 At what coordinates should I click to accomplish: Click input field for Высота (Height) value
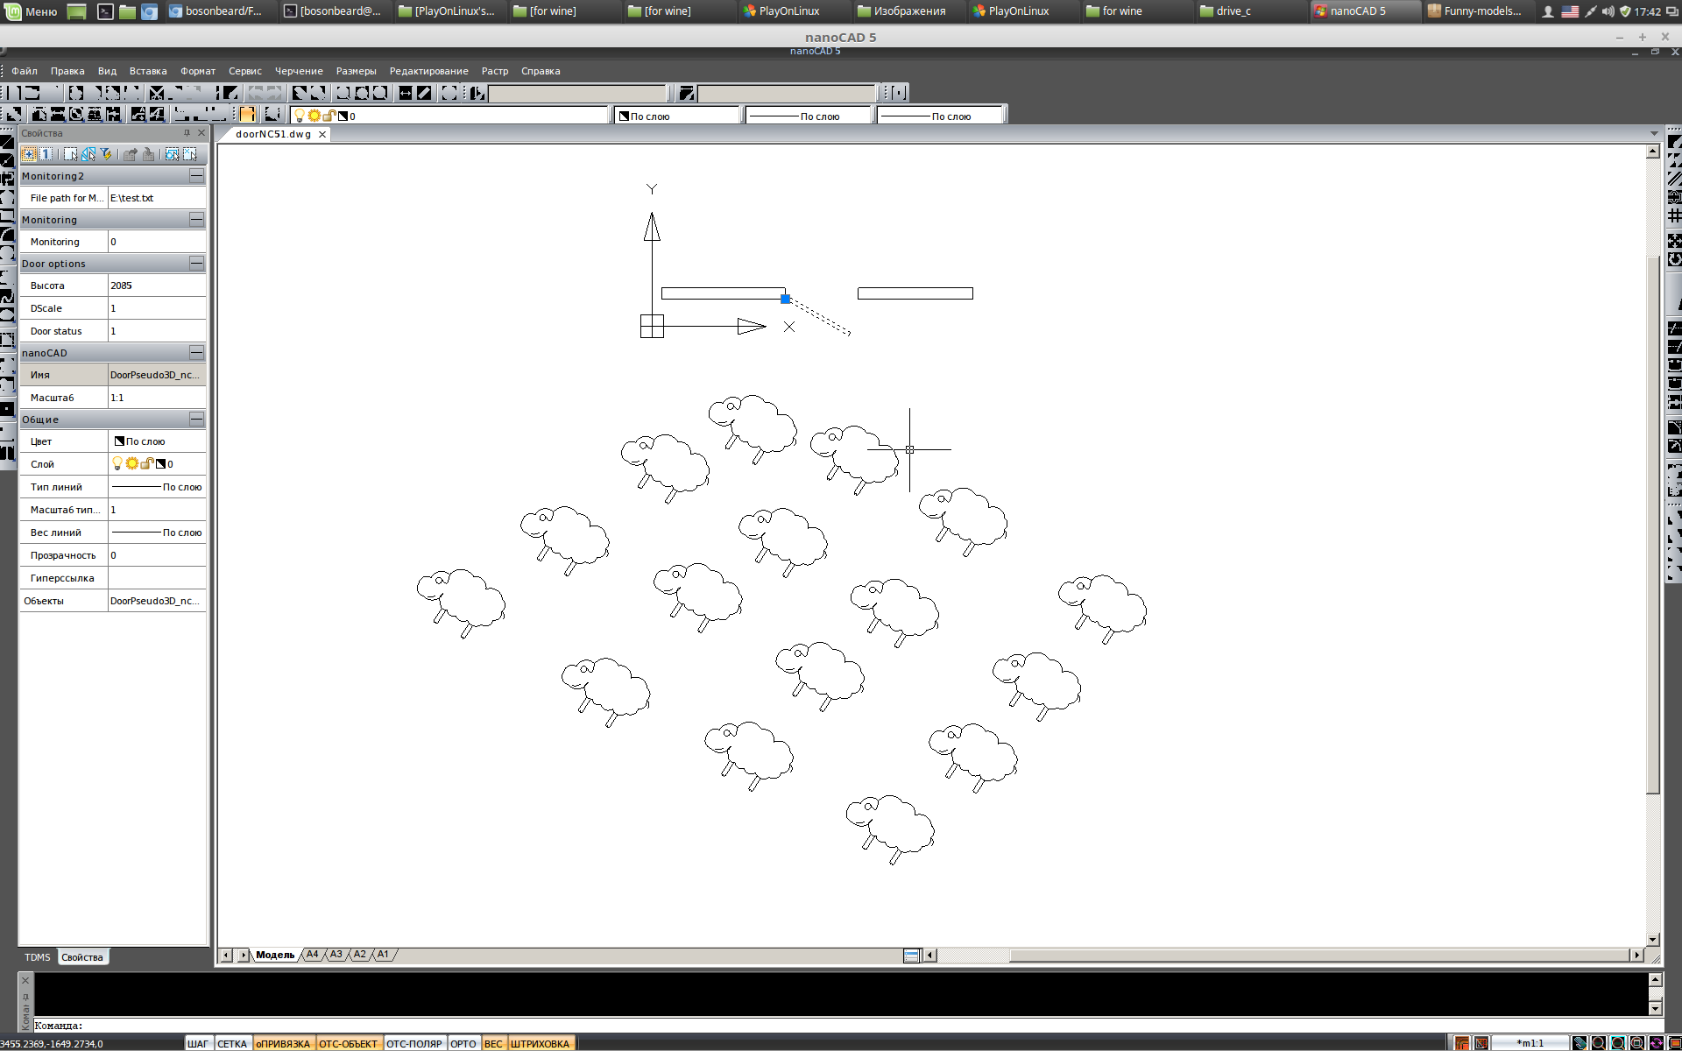click(154, 285)
